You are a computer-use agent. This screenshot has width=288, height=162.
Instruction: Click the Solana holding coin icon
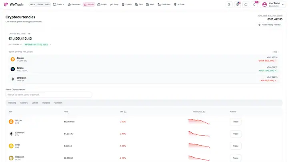click(x=13, y=69)
